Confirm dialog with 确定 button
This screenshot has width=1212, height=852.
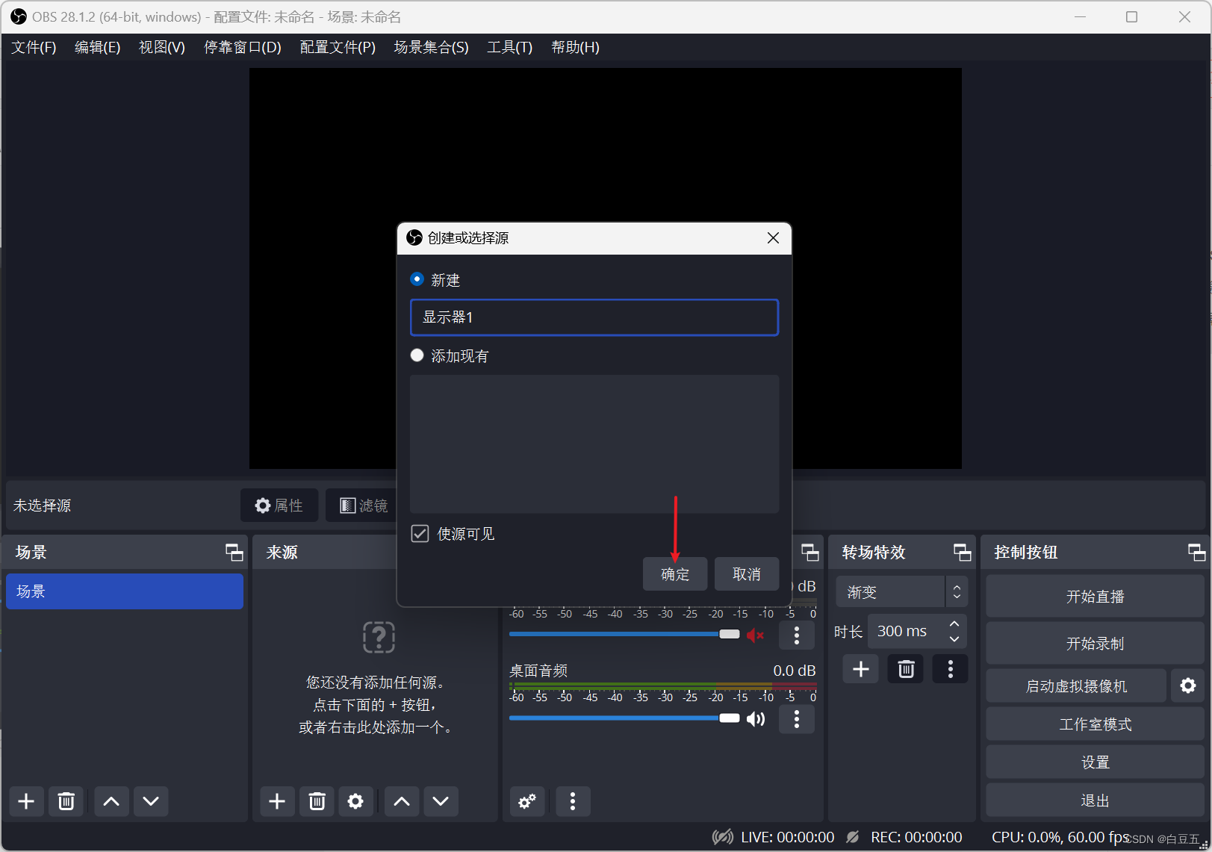(x=675, y=573)
